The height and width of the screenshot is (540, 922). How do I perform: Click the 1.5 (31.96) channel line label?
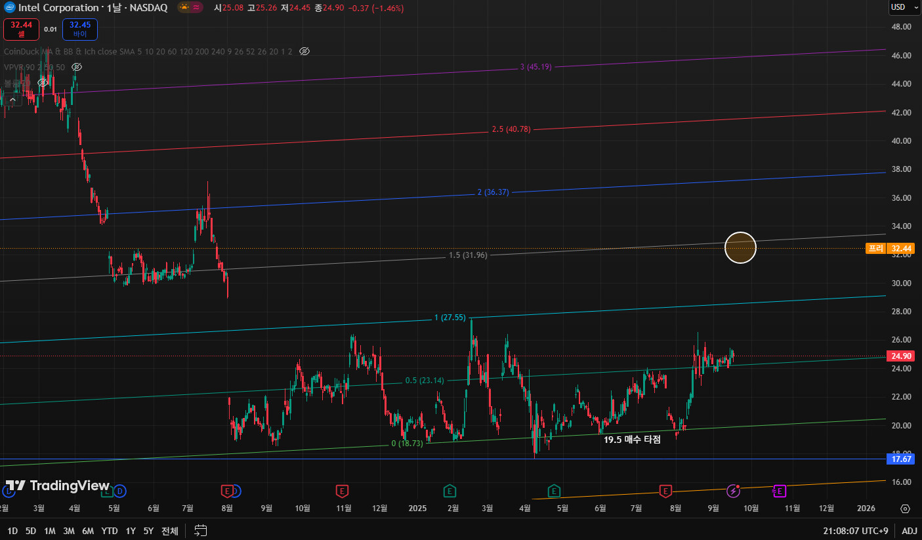pyautogui.click(x=468, y=255)
